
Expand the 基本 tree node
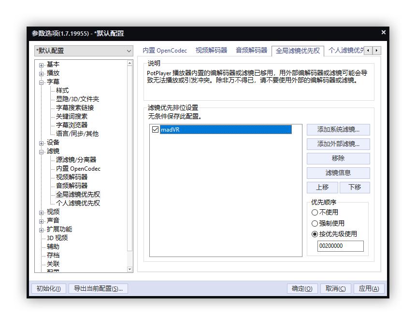(42, 64)
